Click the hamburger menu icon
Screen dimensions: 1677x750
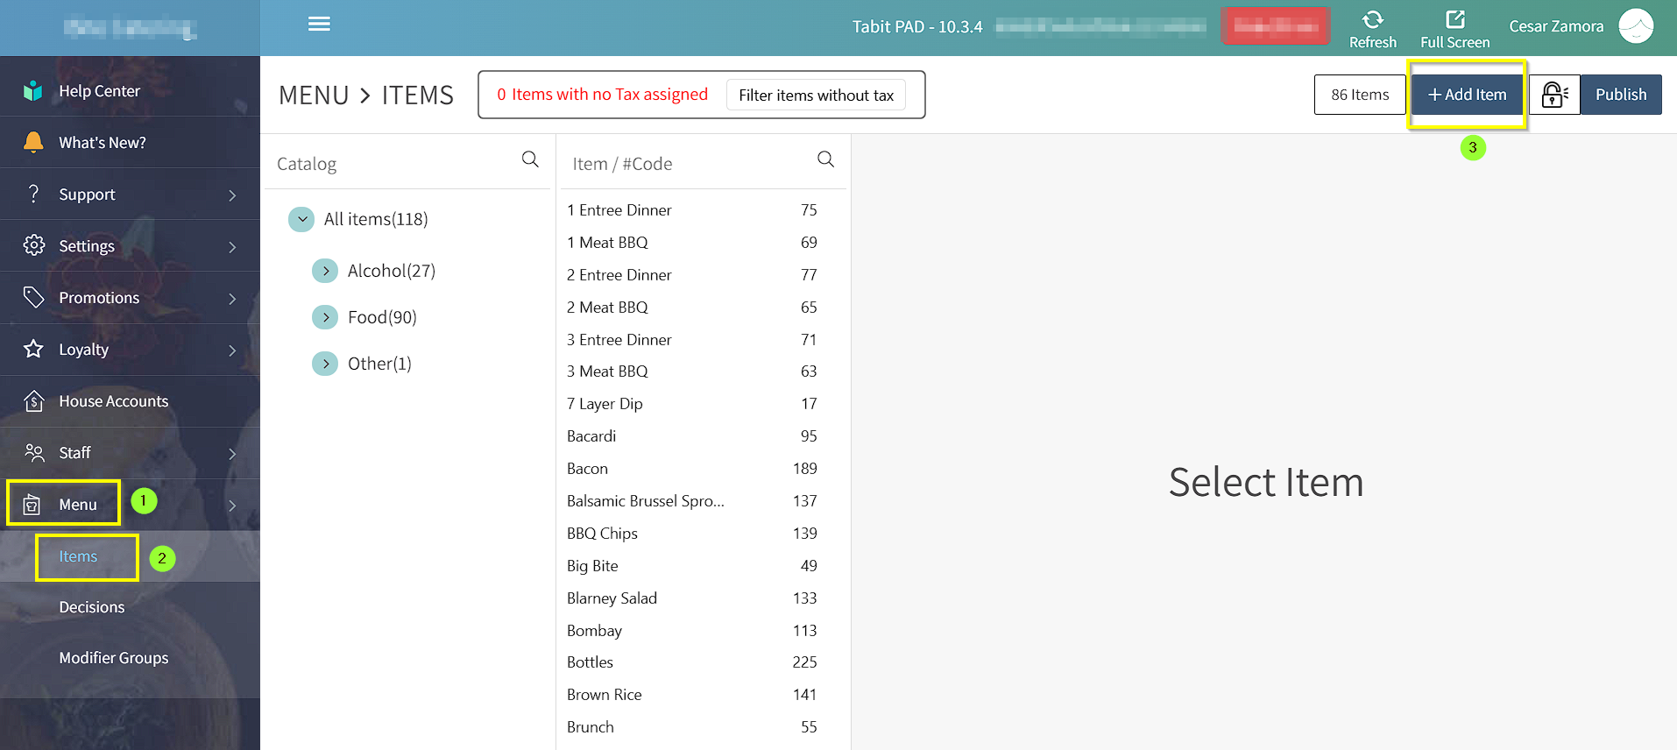pyautogui.click(x=319, y=24)
